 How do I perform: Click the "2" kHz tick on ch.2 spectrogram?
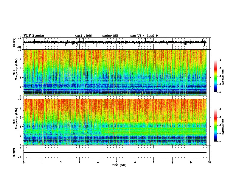(x=21, y=136)
